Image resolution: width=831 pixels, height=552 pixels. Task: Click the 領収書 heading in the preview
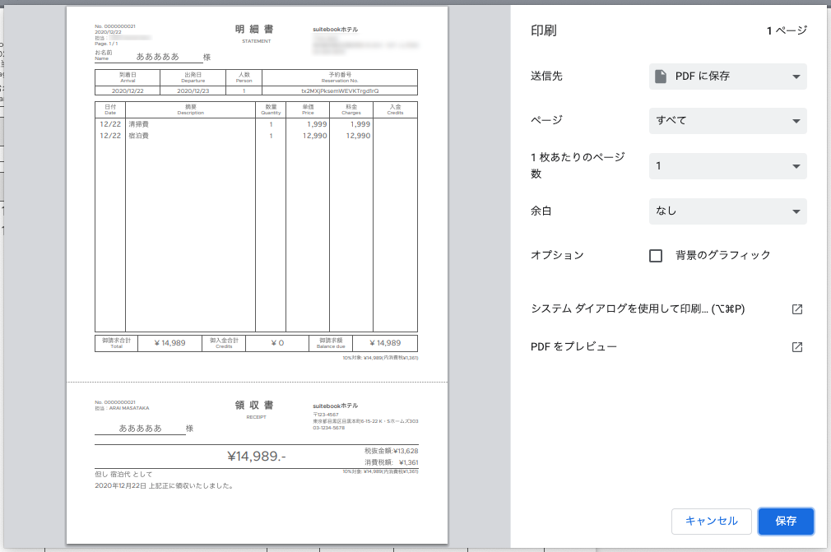click(255, 406)
